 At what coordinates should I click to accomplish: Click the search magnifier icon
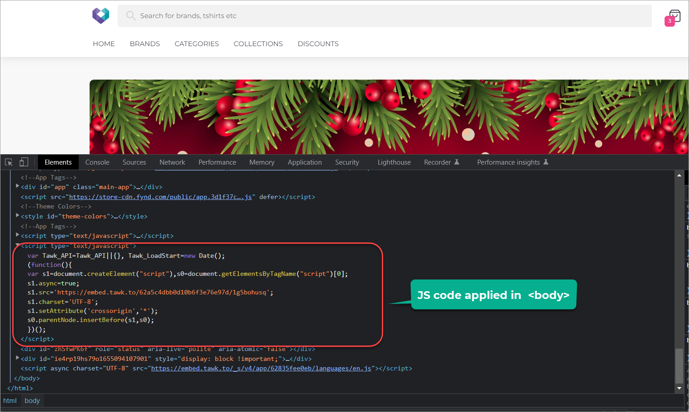[x=131, y=16]
